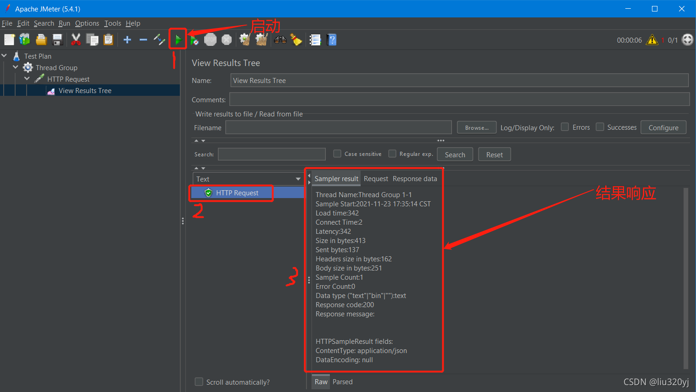This screenshot has height=392, width=696.
Task: Click the Paste clipboard icon
Action: click(x=108, y=40)
